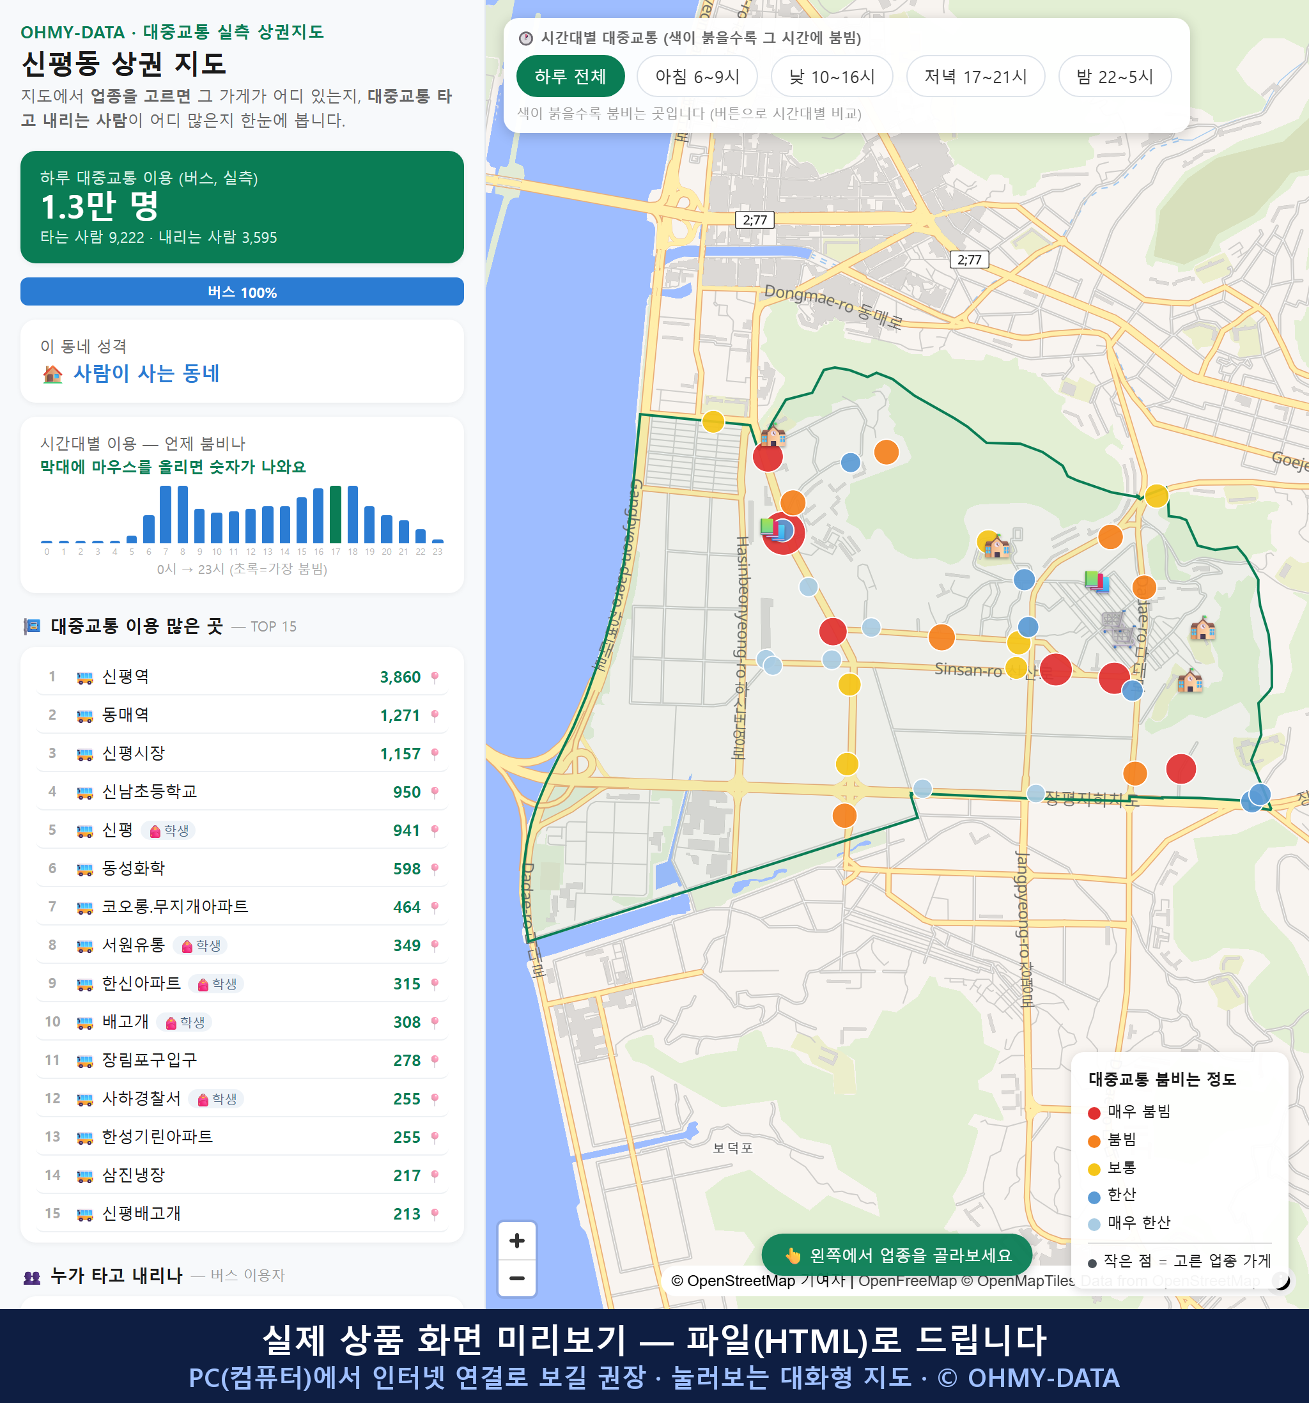Image resolution: width=1309 pixels, height=1403 pixels.
Task: Click the 학생 badge on 서원유통 row
Action: 201,946
